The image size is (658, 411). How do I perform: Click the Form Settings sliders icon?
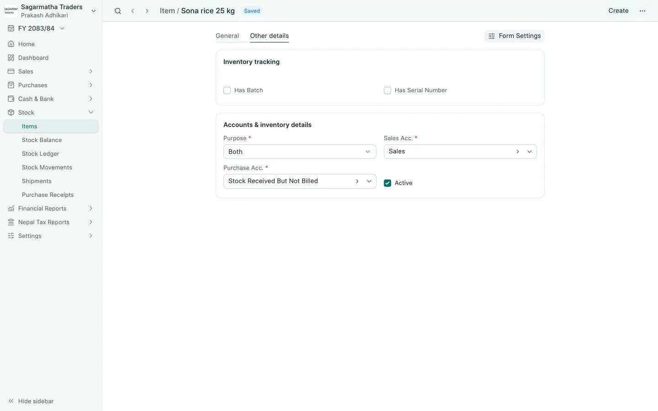(492, 36)
